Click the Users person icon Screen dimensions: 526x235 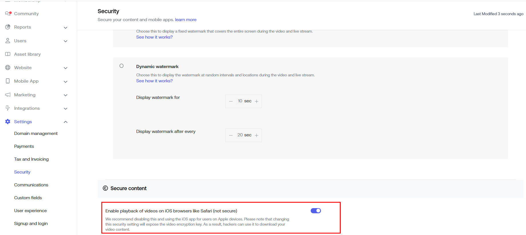pos(8,41)
